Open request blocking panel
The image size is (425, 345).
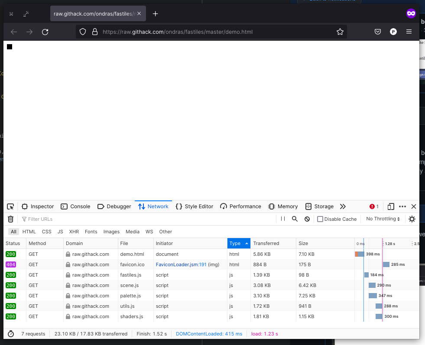(307, 219)
